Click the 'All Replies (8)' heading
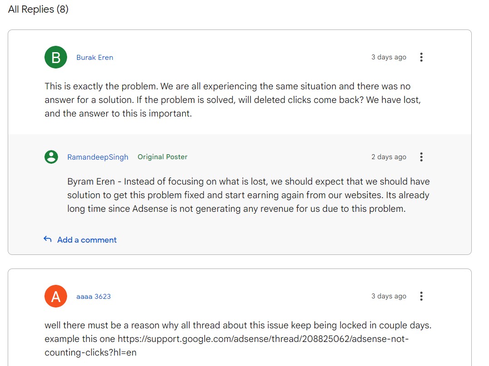Screen dimensions: 489x366 38,10
